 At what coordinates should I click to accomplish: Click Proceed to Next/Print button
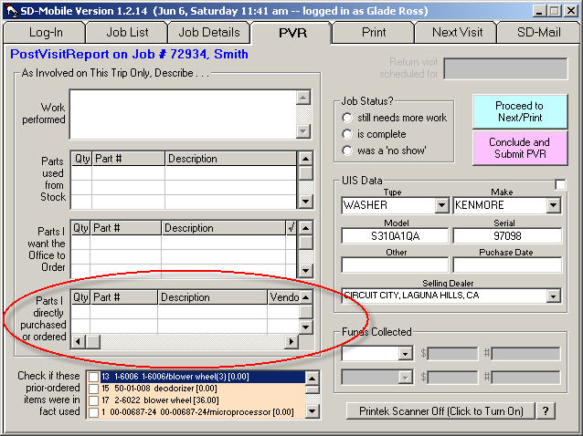[519, 112]
